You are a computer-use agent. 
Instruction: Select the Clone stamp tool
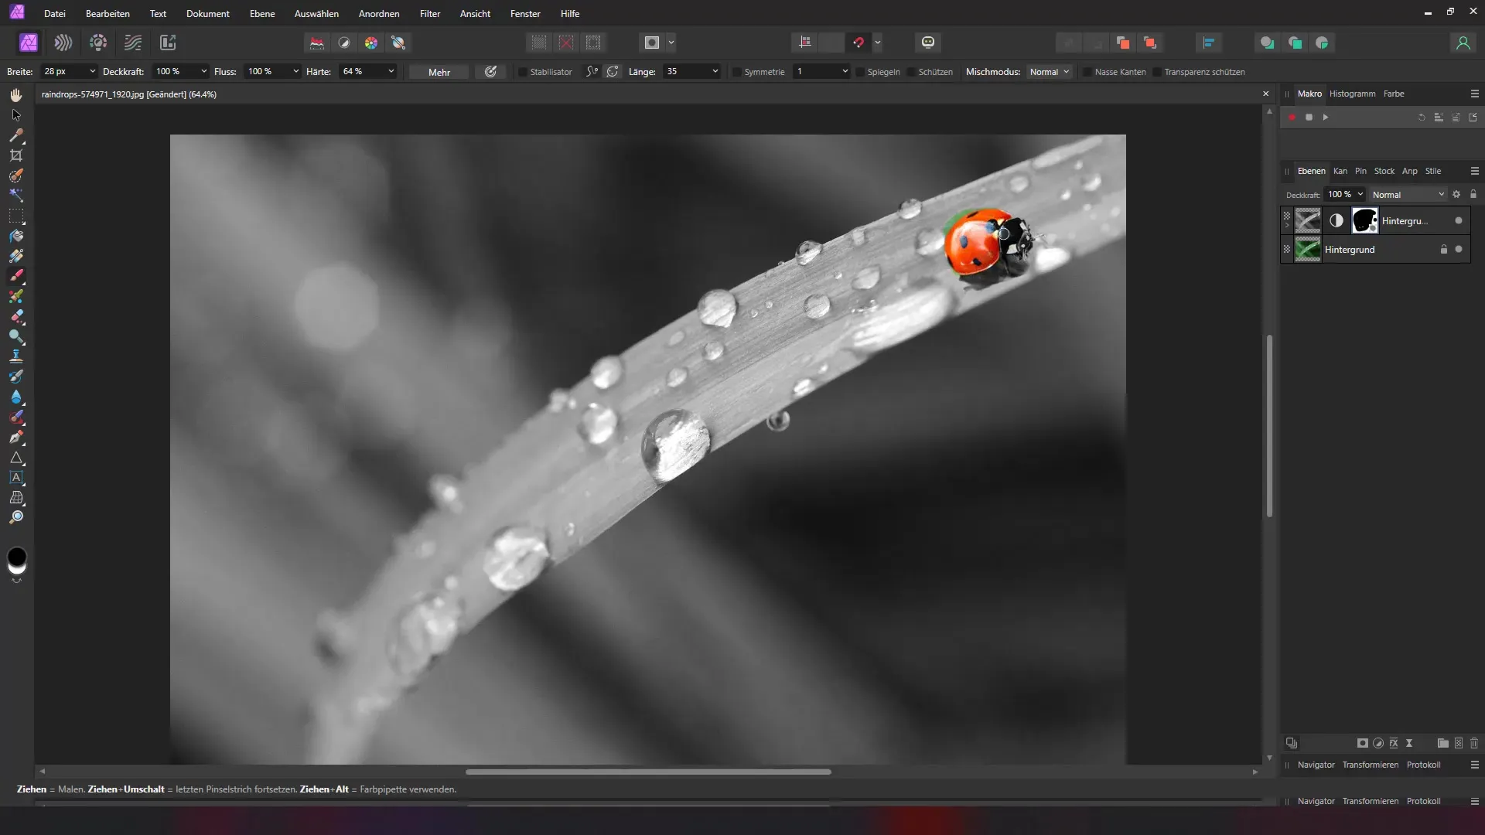(16, 356)
